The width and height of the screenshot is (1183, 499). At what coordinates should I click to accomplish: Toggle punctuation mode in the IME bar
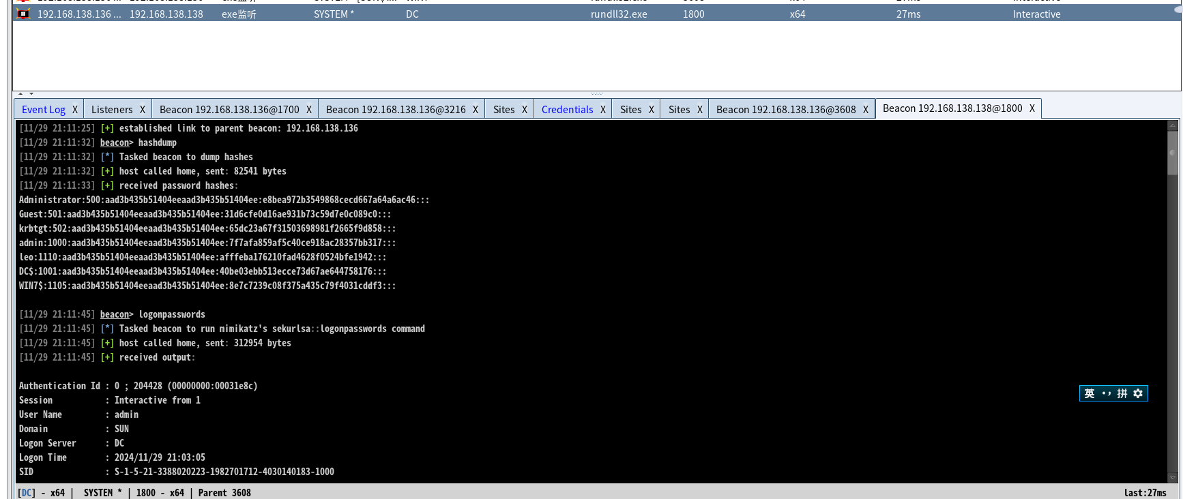(x=1106, y=393)
